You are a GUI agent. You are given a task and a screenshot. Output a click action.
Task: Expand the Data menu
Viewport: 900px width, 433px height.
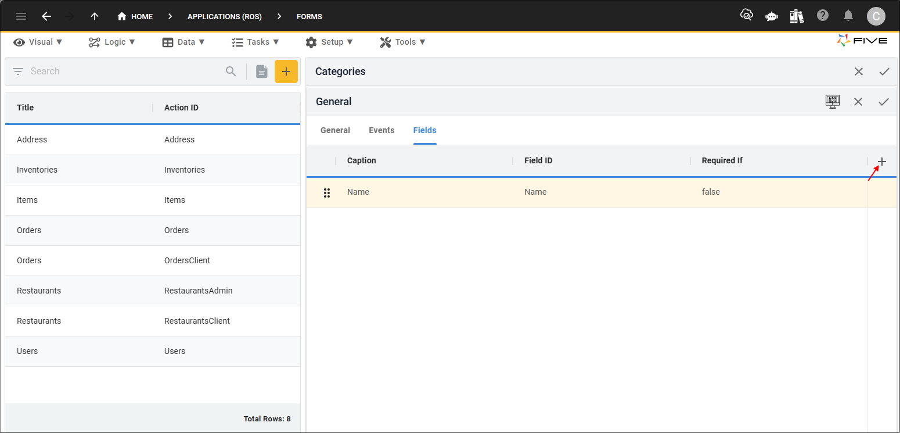pos(183,42)
